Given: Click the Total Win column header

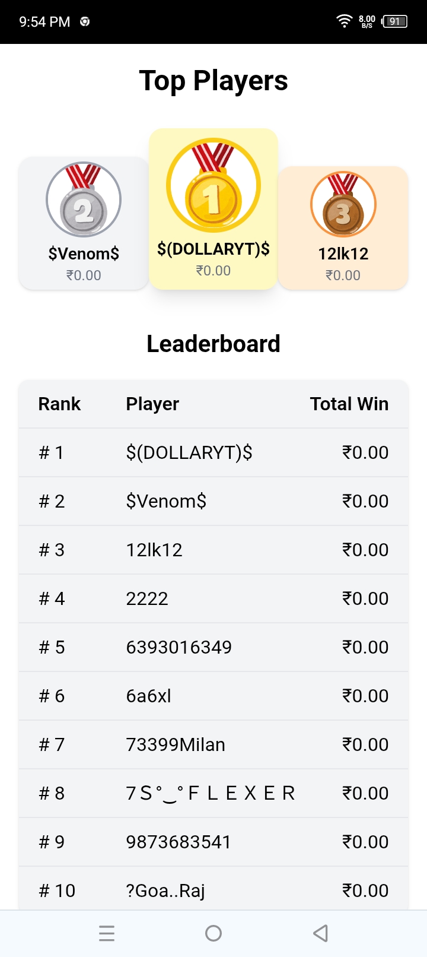Looking at the screenshot, I should coord(349,404).
